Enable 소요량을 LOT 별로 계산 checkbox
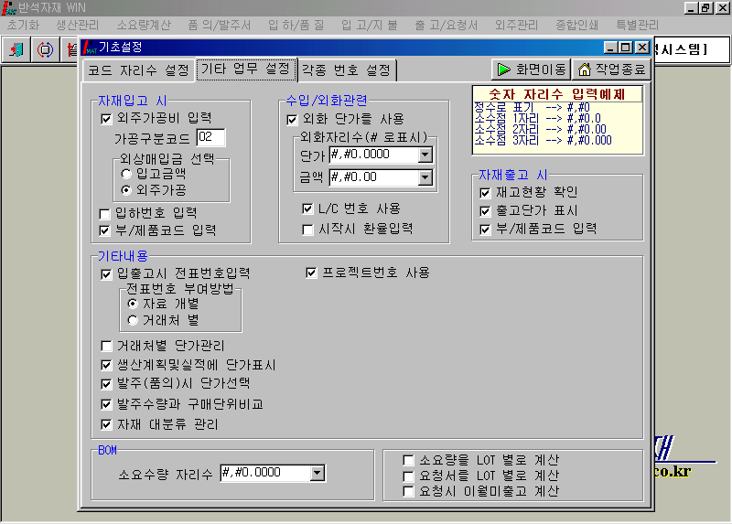 [408, 461]
